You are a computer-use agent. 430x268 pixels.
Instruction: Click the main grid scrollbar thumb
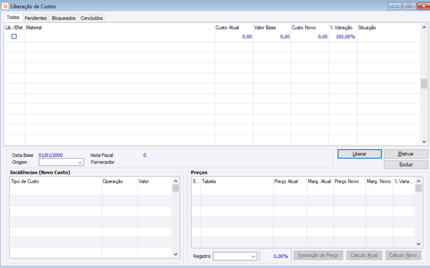[x=424, y=84]
